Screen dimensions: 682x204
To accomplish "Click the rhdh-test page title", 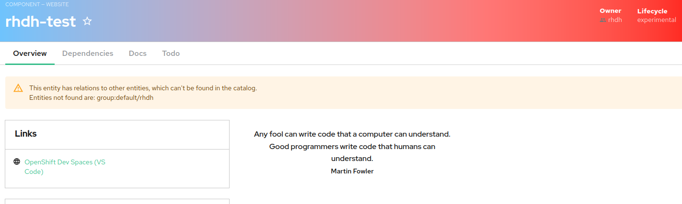I will point(41,21).
